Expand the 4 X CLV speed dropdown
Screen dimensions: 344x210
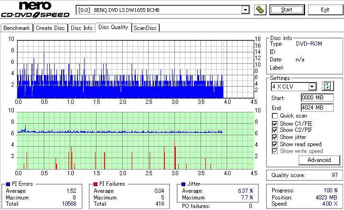click(312, 87)
